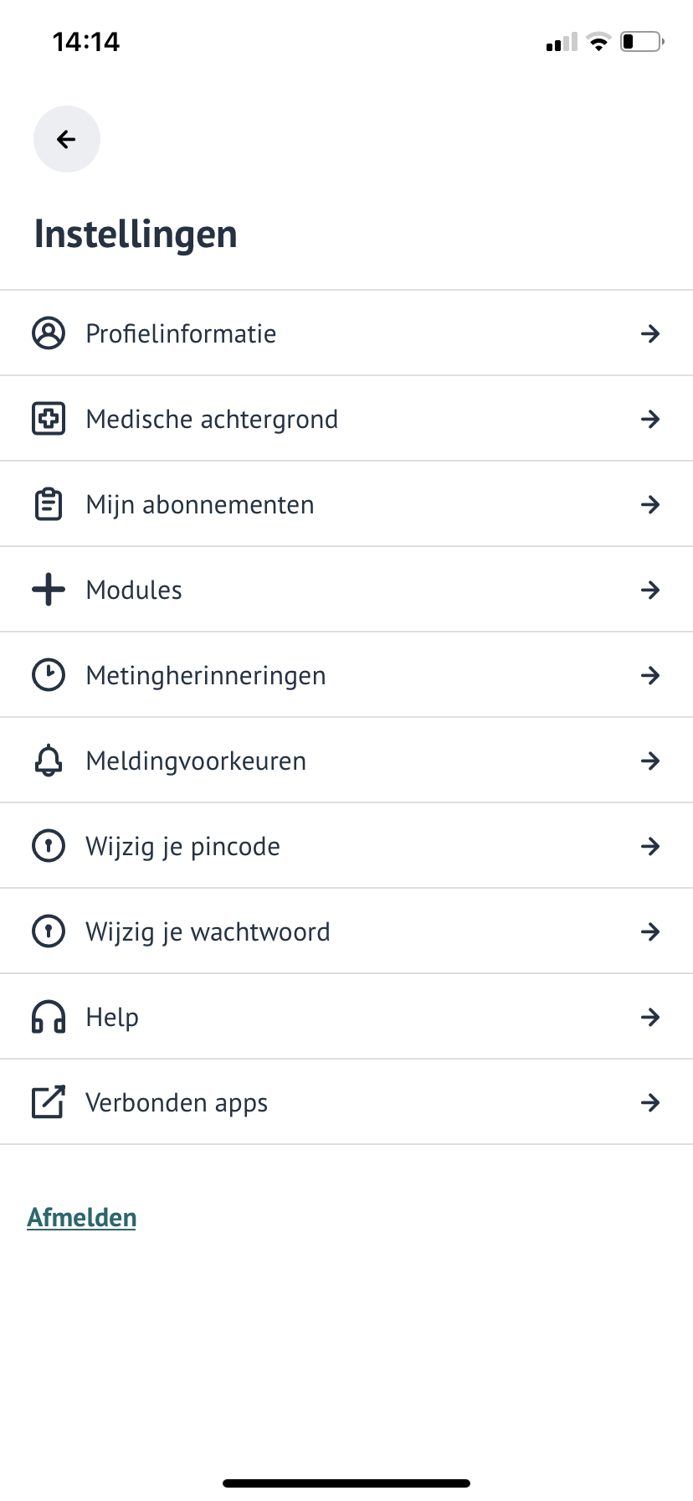Click the Mijn abonnementen clipboard icon
The width and height of the screenshot is (693, 1501).
49,504
